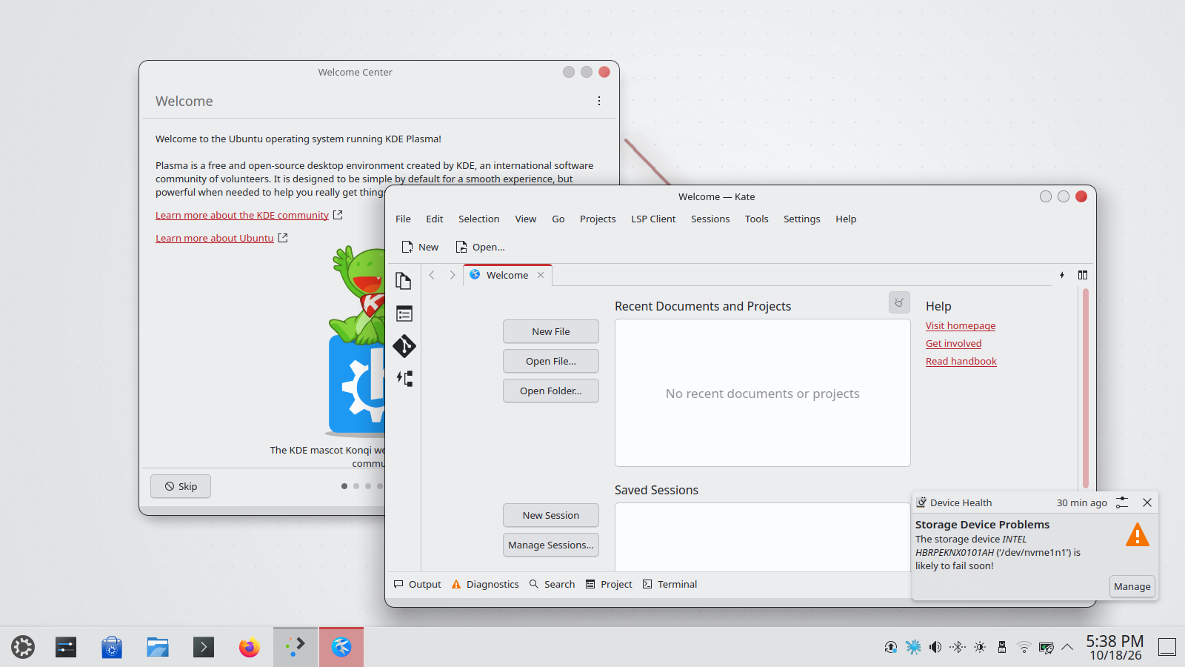Click the Open Folder... button
1185x667 pixels.
coord(551,391)
